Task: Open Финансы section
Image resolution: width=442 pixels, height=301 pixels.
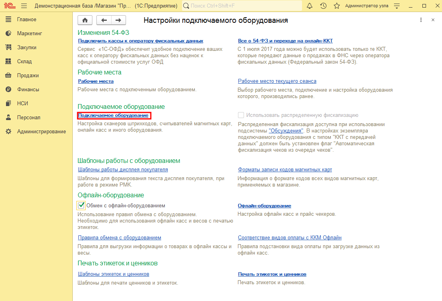Action: click(28, 89)
